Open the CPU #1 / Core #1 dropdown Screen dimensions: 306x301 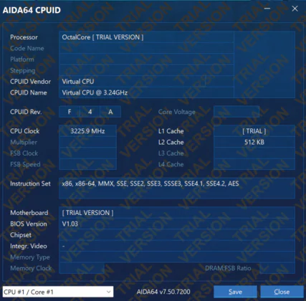coord(58,292)
